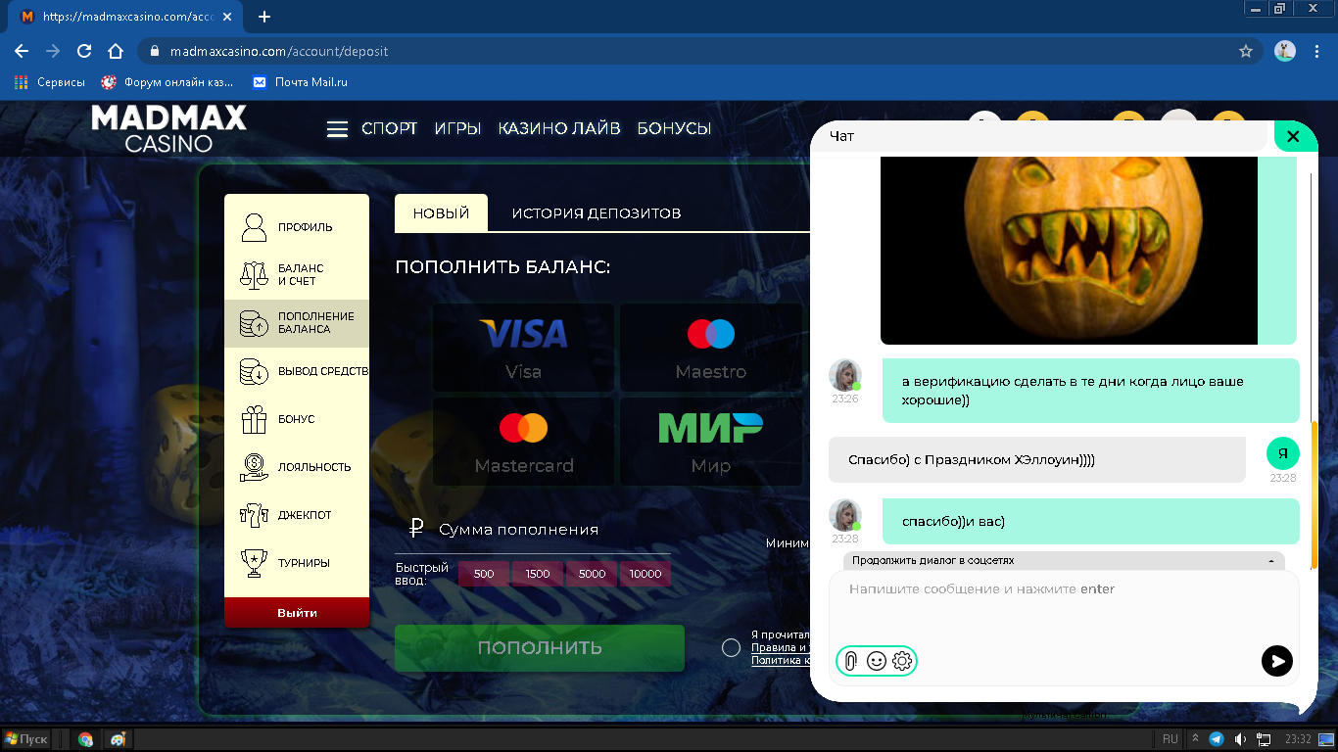Click the browser back arrow
The height and width of the screenshot is (752, 1338).
22,51
